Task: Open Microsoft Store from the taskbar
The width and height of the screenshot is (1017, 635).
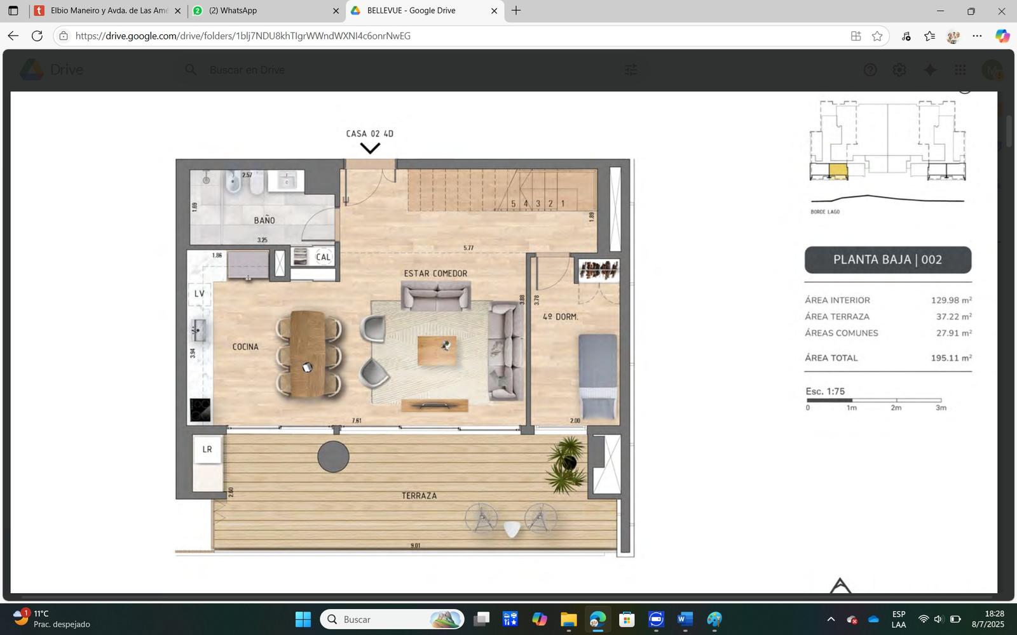Action: [627, 619]
